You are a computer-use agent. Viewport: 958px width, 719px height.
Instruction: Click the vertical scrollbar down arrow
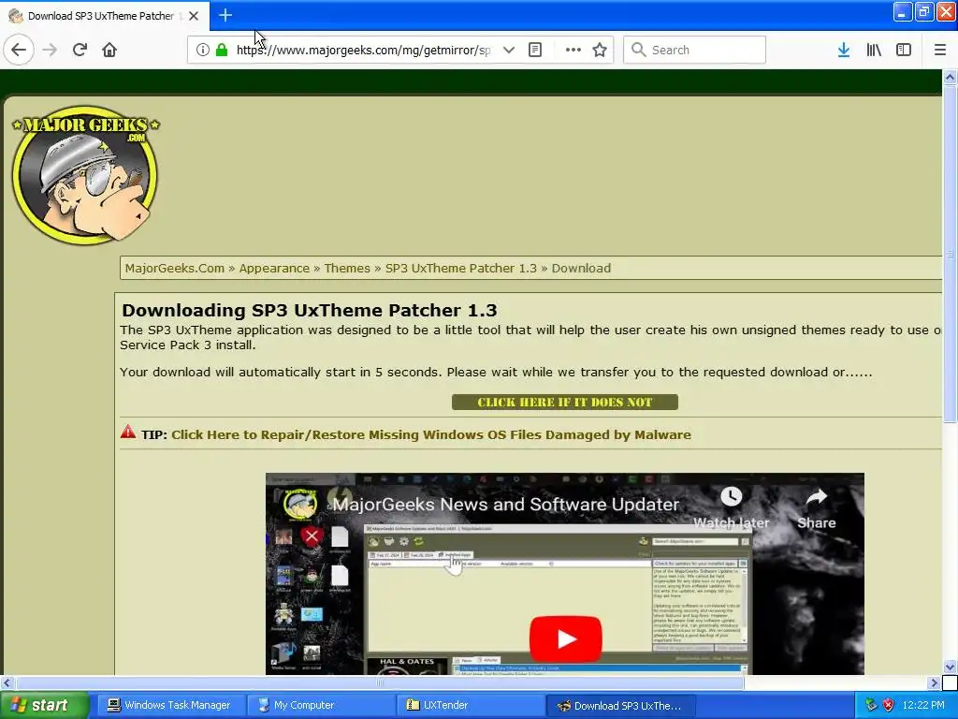950,667
